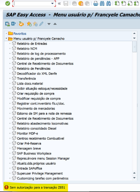
Task: Click the SAP Business Workplace toolbar icon
Action: [21, 24]
